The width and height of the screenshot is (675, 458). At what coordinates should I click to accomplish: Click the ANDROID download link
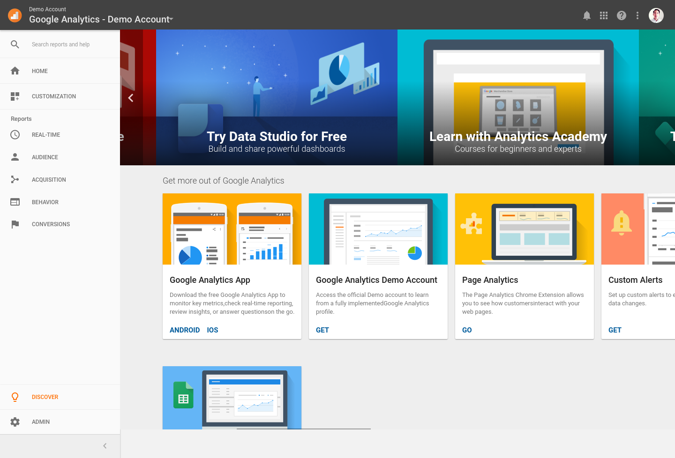pyautogui.click(x=185, y=330)
